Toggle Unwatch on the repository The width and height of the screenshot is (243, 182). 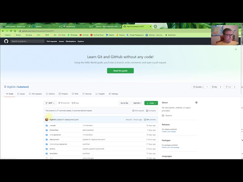tap(198, 87)
